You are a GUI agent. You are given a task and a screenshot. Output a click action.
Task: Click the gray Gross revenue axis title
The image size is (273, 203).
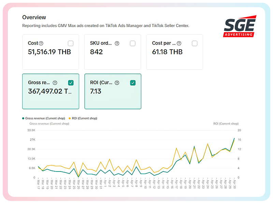[49, 124]
